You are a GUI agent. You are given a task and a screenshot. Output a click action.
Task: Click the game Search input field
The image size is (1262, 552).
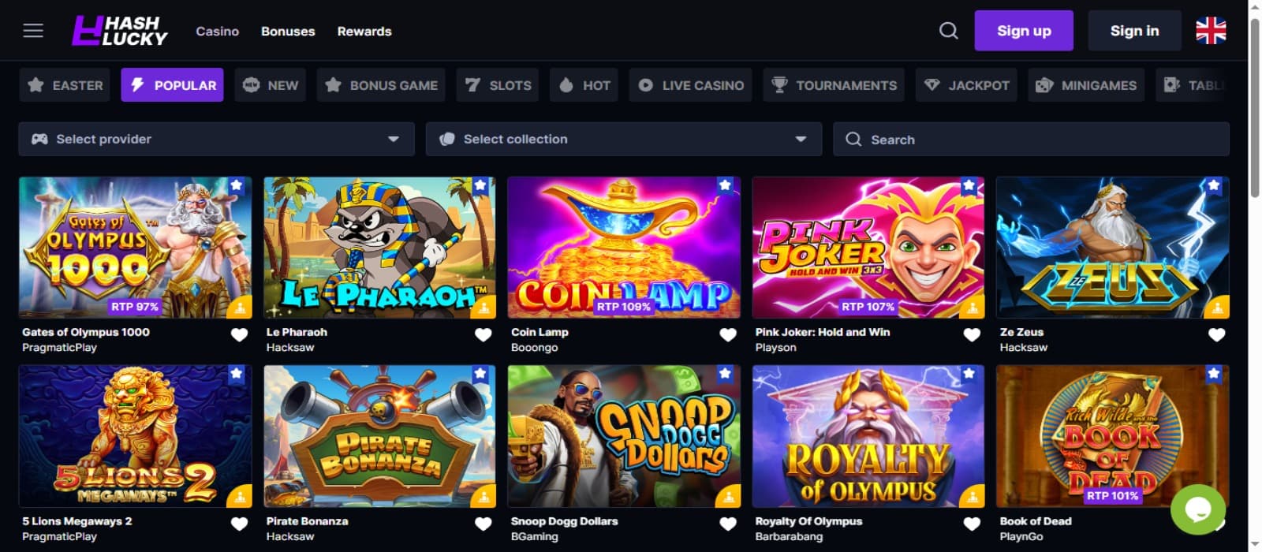click(1031, 139)
